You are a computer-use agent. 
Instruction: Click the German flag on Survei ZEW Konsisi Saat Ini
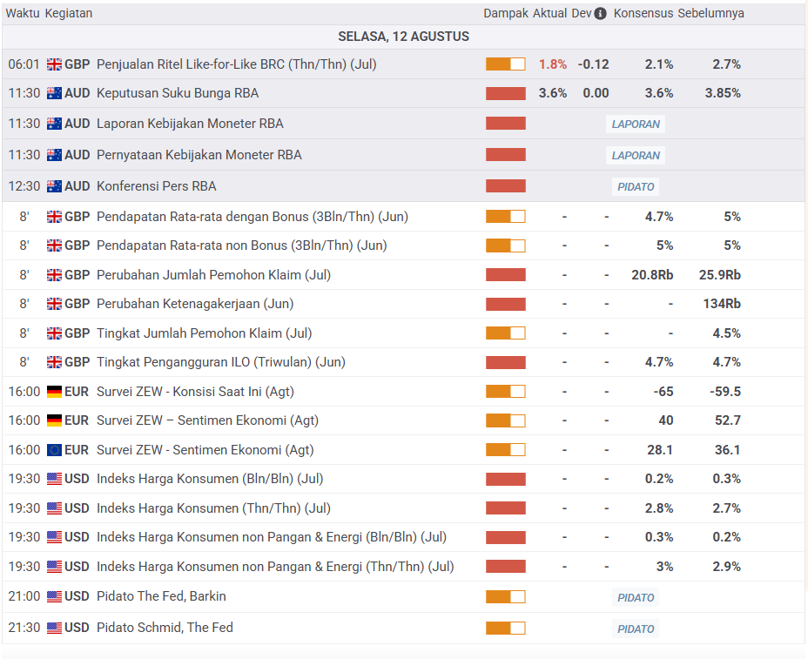[x=54, y=392]
